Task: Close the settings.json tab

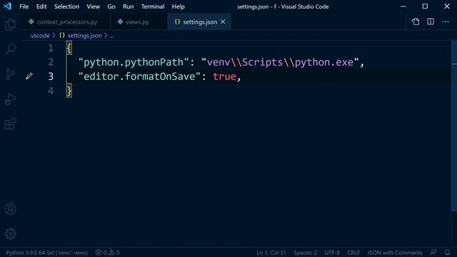Action: coord(223,22)
